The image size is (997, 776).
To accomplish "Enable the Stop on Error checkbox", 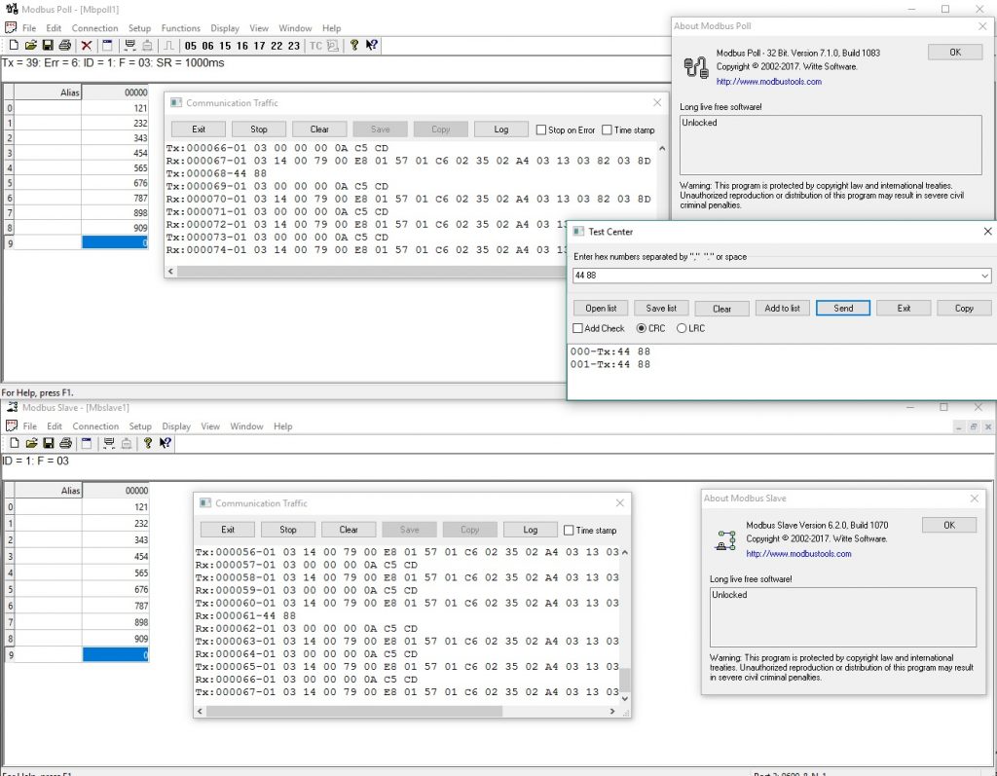I will click(x=541, y=129).
